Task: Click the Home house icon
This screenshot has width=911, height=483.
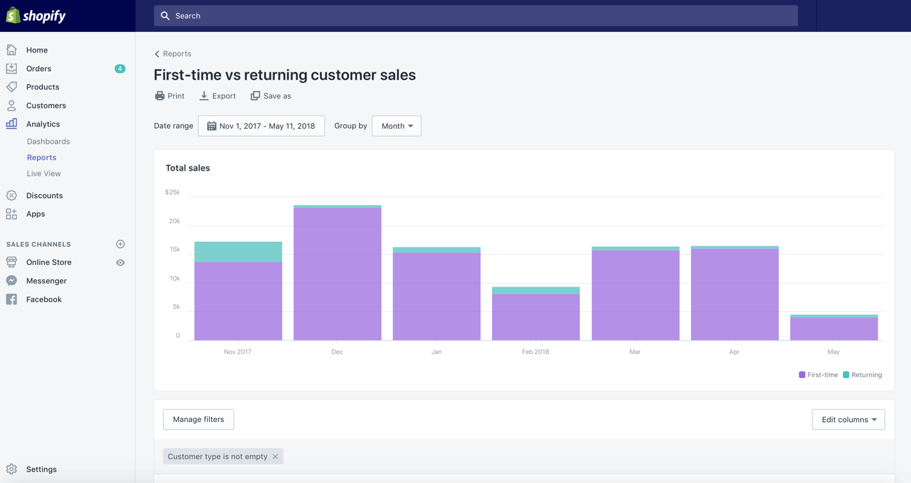Action: point(12,49)
